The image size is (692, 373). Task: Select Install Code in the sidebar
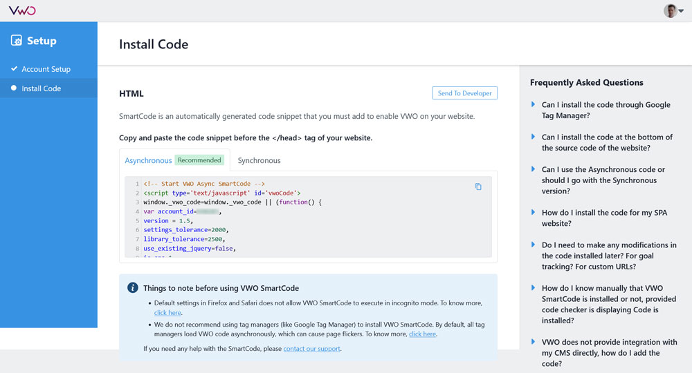[42, 88]
